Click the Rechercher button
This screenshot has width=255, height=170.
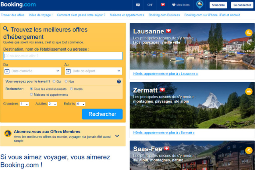tap(102, 114)
